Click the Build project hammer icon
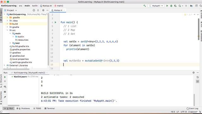The image size is (202, 114). pyautogui.click(x=145, y=6)
